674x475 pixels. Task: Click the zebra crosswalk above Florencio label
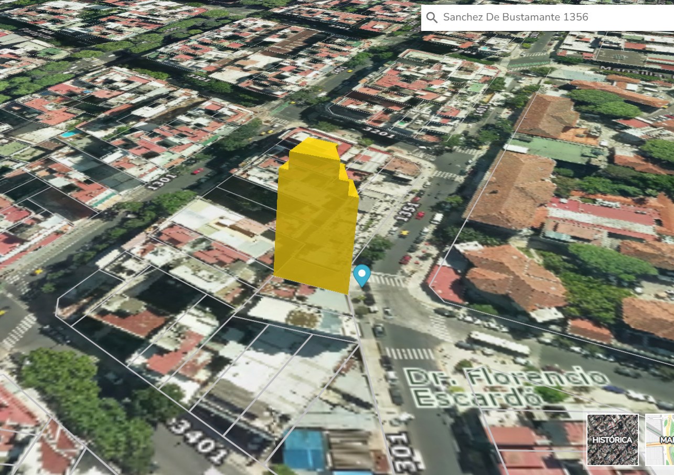tap(409, 354)
